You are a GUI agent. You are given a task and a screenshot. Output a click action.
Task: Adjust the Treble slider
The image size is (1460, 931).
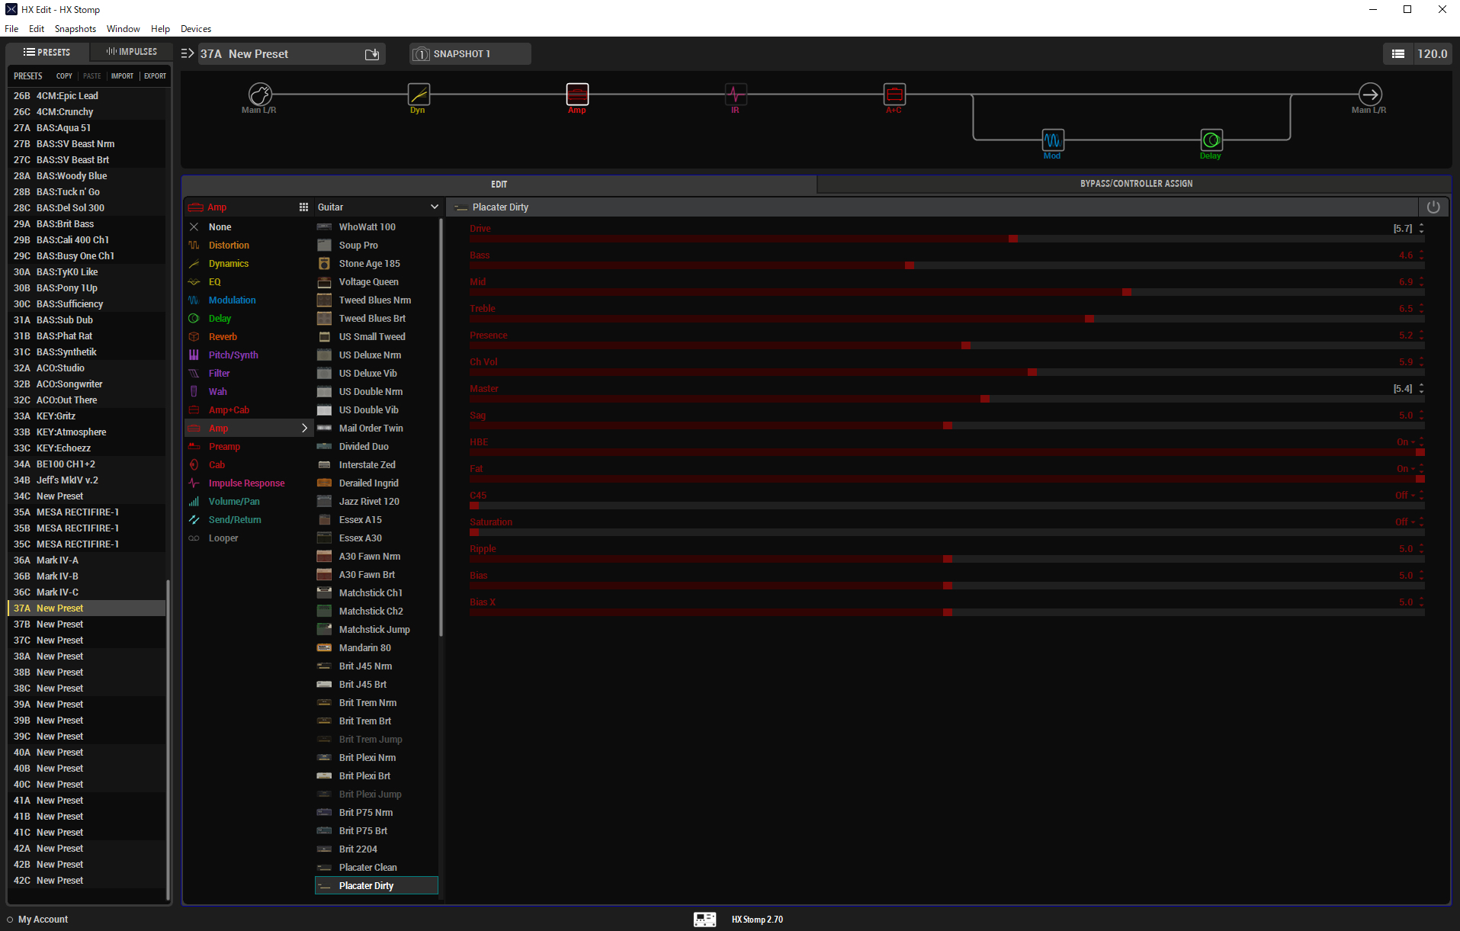pos(947,319)
